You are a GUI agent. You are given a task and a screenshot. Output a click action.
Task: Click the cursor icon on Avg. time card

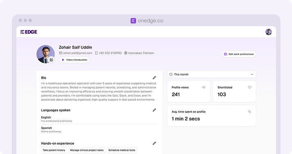click(249, 111)
